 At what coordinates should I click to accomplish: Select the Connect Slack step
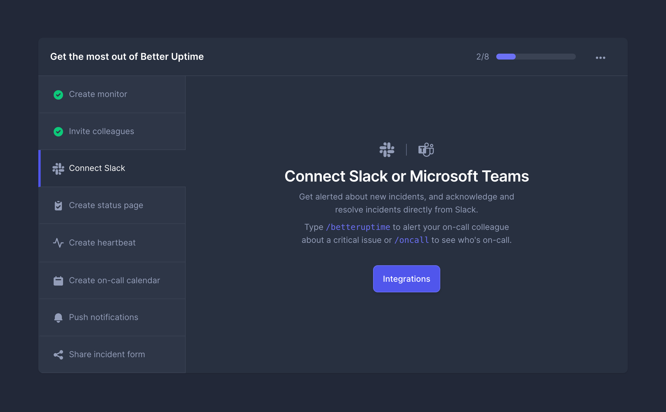97,168
